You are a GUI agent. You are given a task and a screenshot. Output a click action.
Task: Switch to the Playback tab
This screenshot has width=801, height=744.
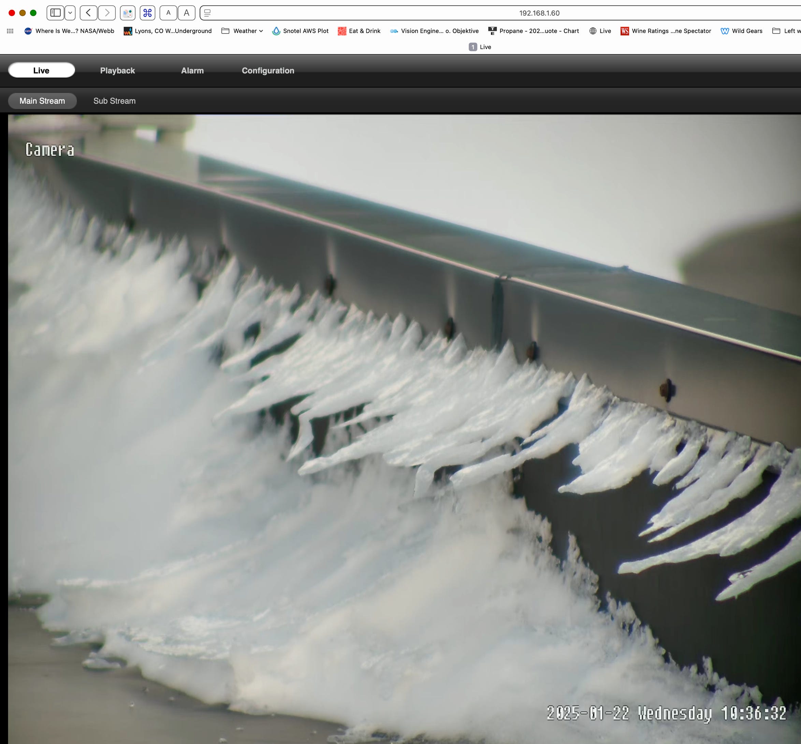[118, 70]
